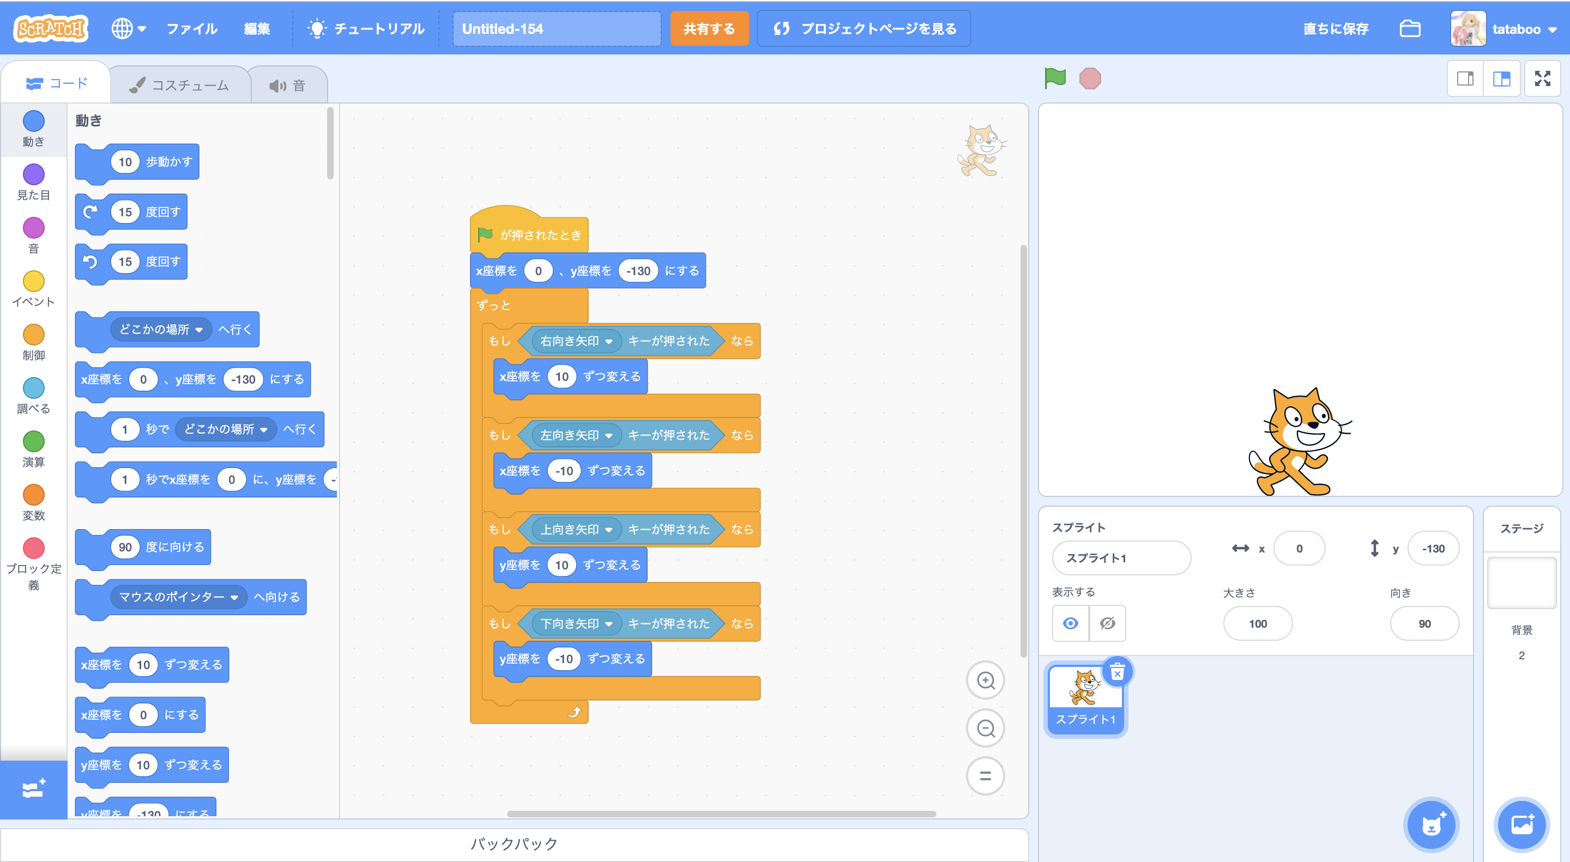
Task: Switch to small stage layout
Action: (x=1465, y=78)
